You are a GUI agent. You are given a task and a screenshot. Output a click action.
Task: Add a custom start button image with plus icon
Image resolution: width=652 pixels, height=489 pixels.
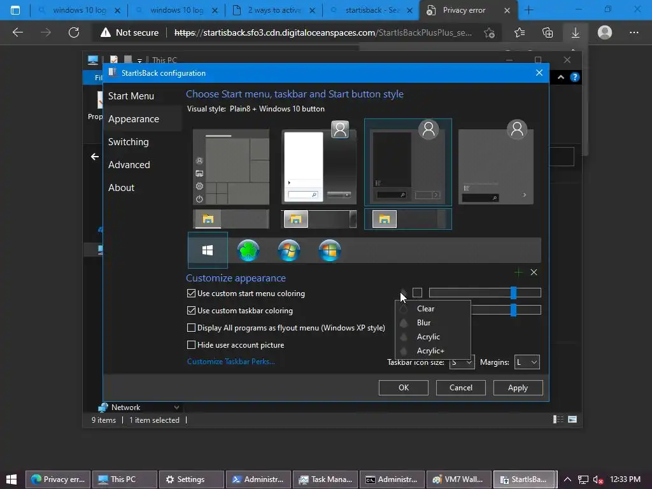click(x=518, y=273)
